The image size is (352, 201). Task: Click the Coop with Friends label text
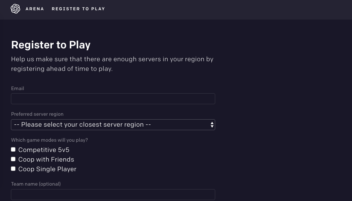pyautogui.click(x=46, y=160)
